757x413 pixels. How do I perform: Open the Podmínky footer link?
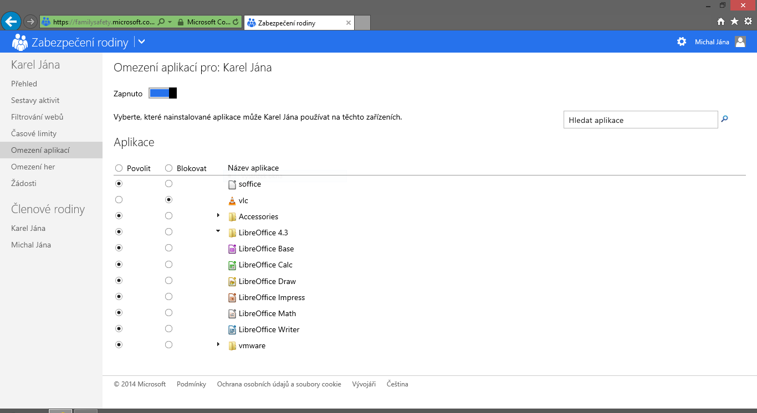coord(191,384)
